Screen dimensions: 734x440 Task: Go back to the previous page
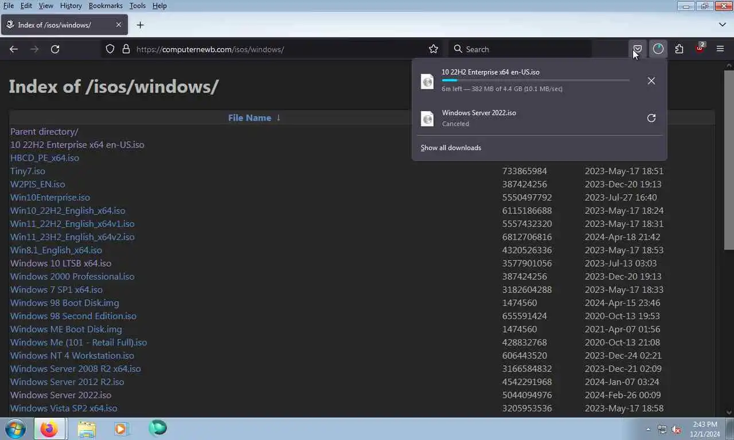pos(14,49)
